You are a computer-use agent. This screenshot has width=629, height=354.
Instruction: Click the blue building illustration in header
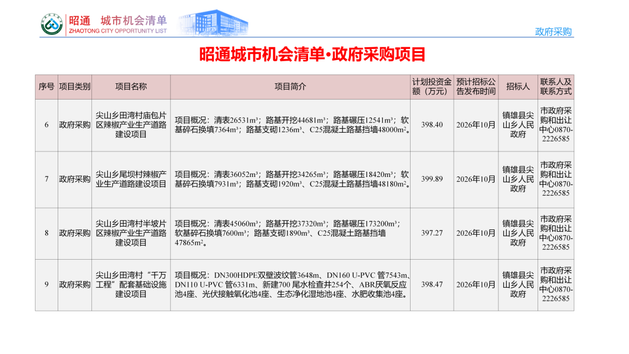(x=213, y=23)
